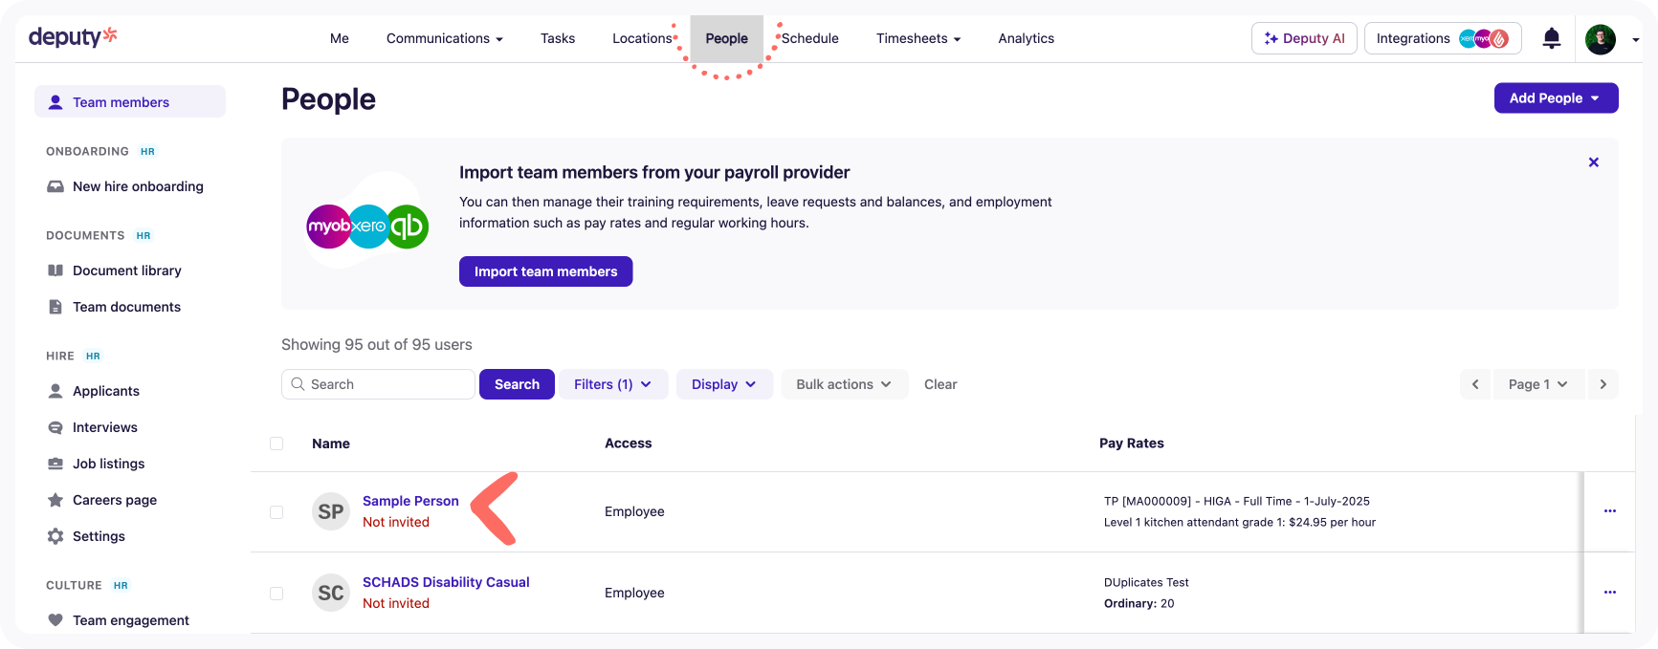Open the notifications bell icon

tap(1551, 38)
